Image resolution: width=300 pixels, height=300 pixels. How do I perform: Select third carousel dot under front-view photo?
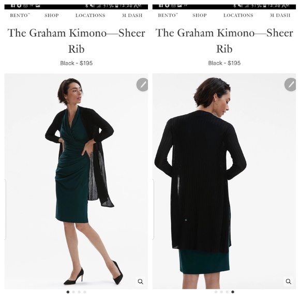point(79,292)
